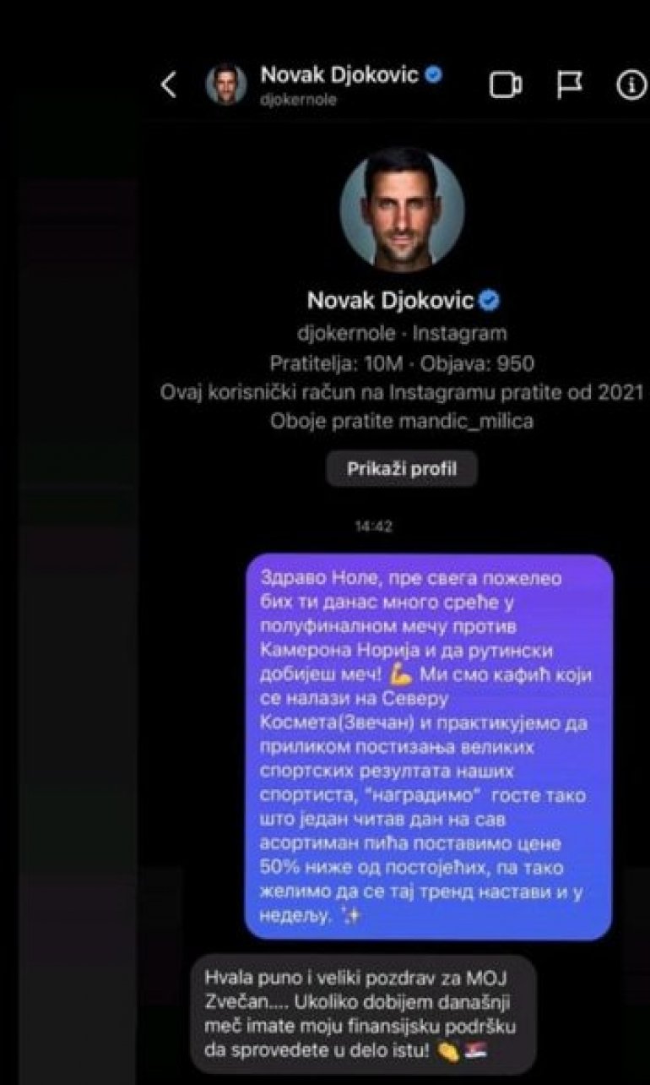Tap the small avatar in the chat header
650x1085 pixels.
(x=227, y=85)
